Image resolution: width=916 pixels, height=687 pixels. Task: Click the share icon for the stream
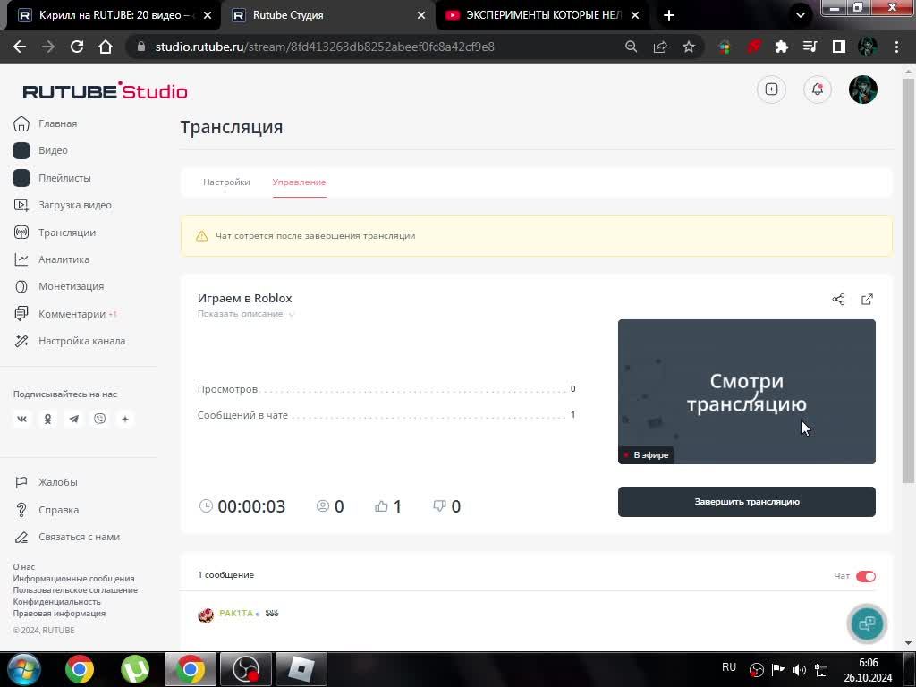point(838,300)
